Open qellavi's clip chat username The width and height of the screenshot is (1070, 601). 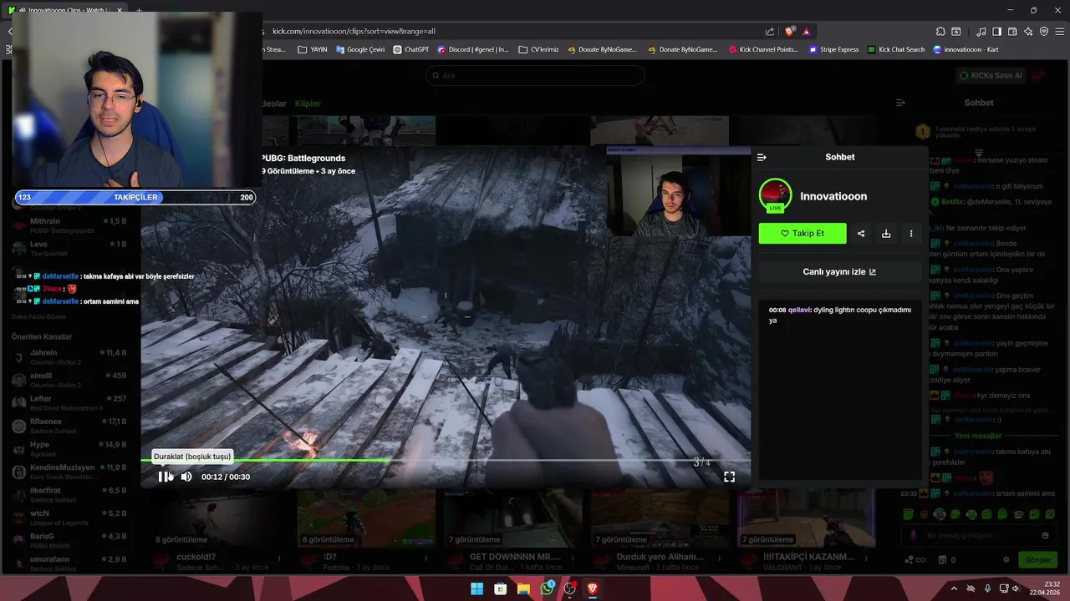point(799,310)
